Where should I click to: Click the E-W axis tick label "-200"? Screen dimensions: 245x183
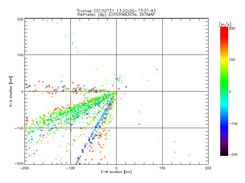click(24, 168)
